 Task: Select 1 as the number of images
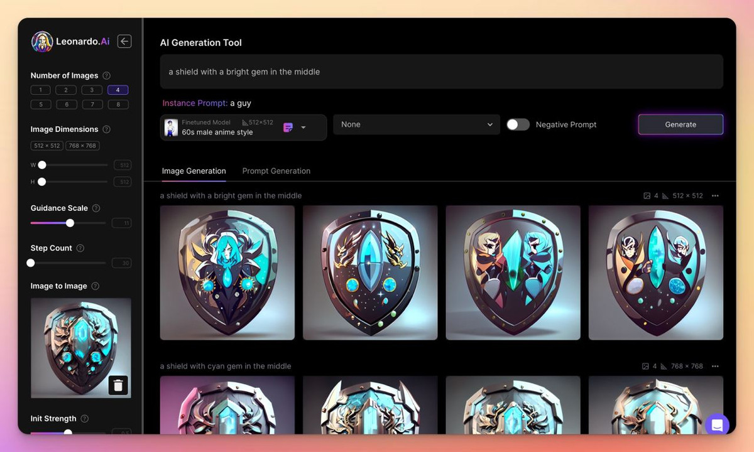click(x=41, y=90)
